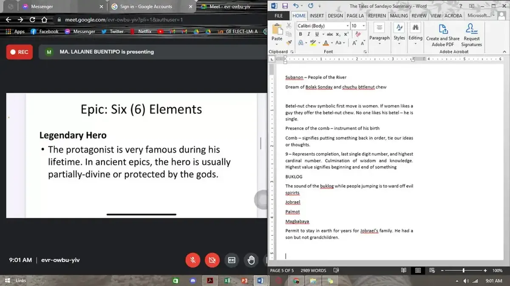Toggle captions in Google Meet
The height and width of the screenshot is (286, 510).
(x=232, y=260)
